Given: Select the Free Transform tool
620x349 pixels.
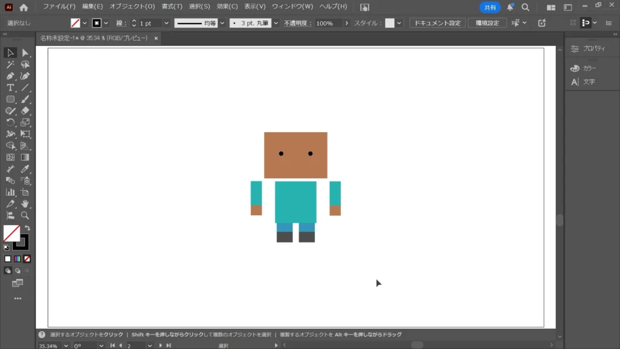Looking at the screenshot, I should coord(25,134).
